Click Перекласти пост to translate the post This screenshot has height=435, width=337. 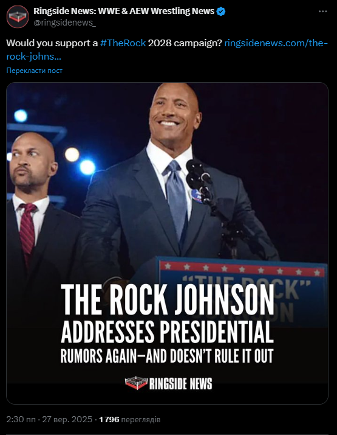tap(35, 71)
